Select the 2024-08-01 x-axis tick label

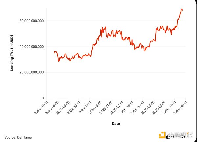click(52, 108)
